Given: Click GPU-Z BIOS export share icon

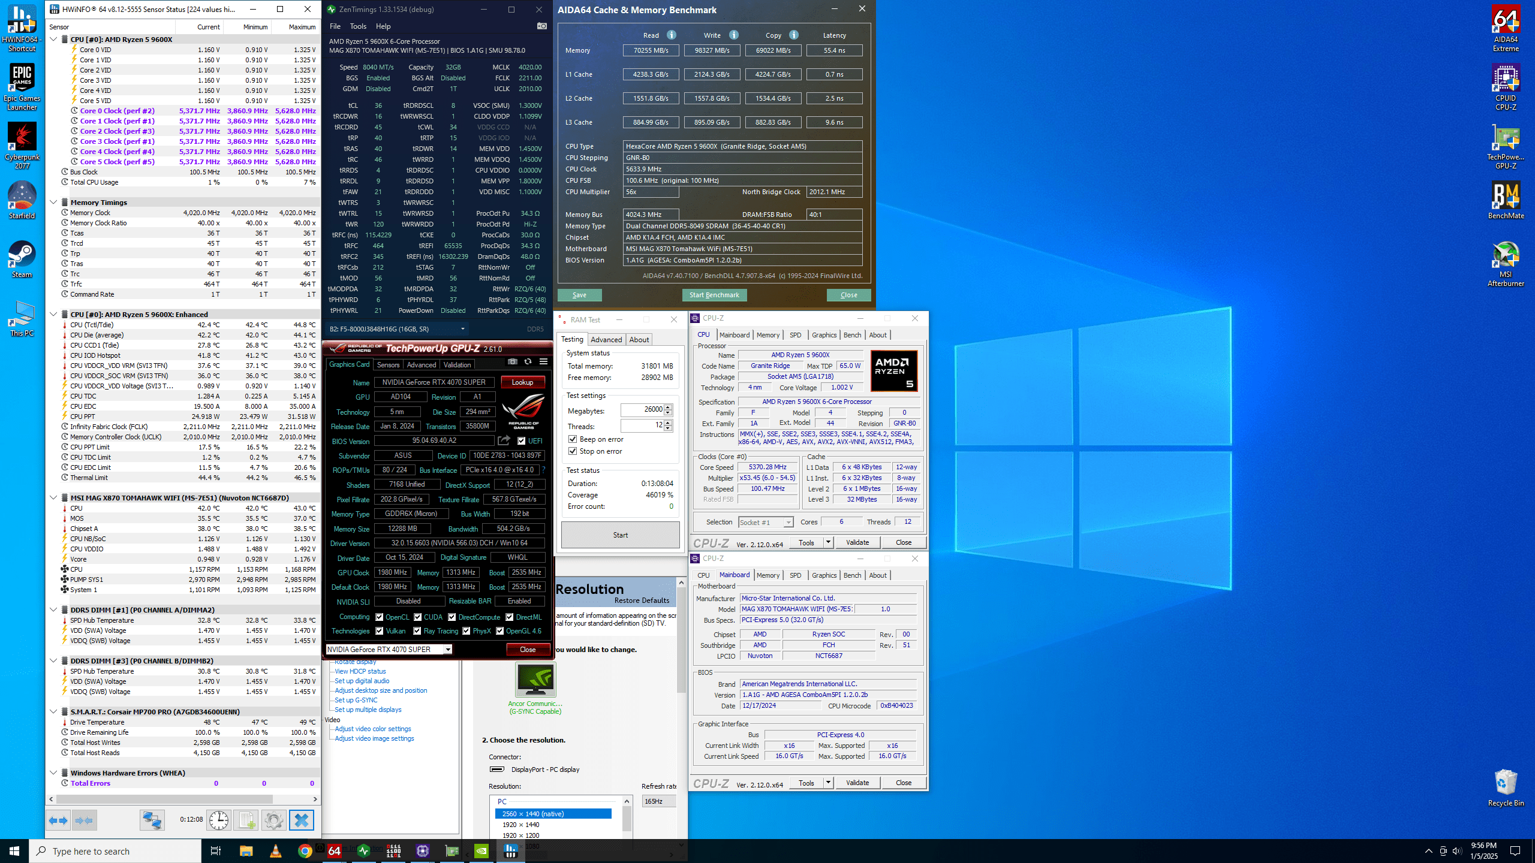Looking at the screenshot, I should click(504, 440).
